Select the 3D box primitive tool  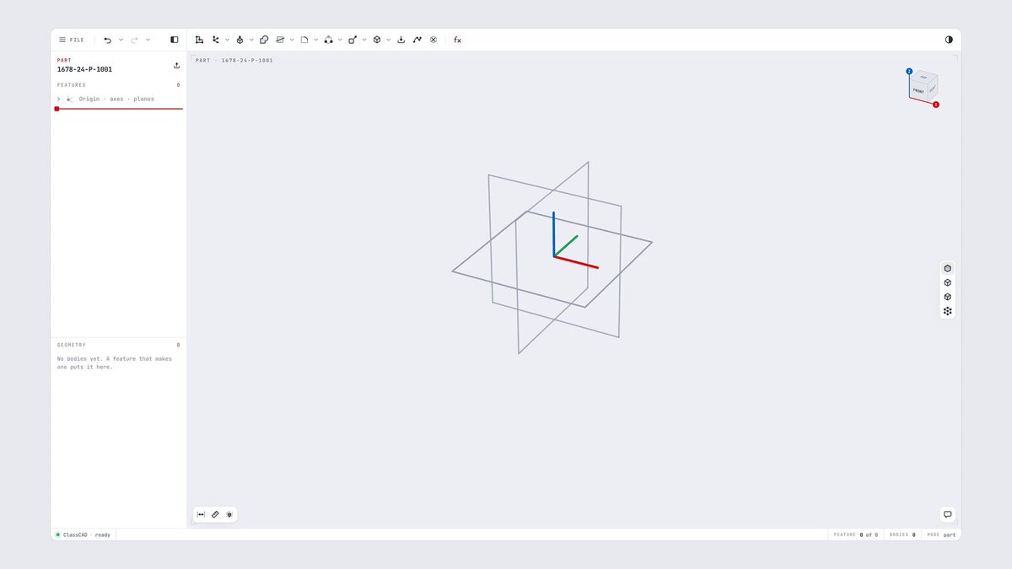pyautogui.click(x=377, y=40)
